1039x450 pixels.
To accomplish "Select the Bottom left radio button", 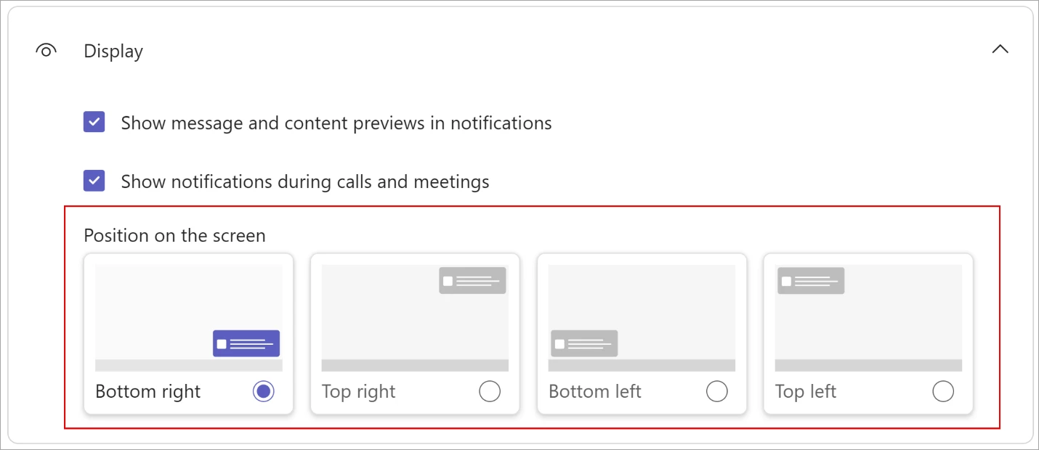I will [x=716, y=391].
